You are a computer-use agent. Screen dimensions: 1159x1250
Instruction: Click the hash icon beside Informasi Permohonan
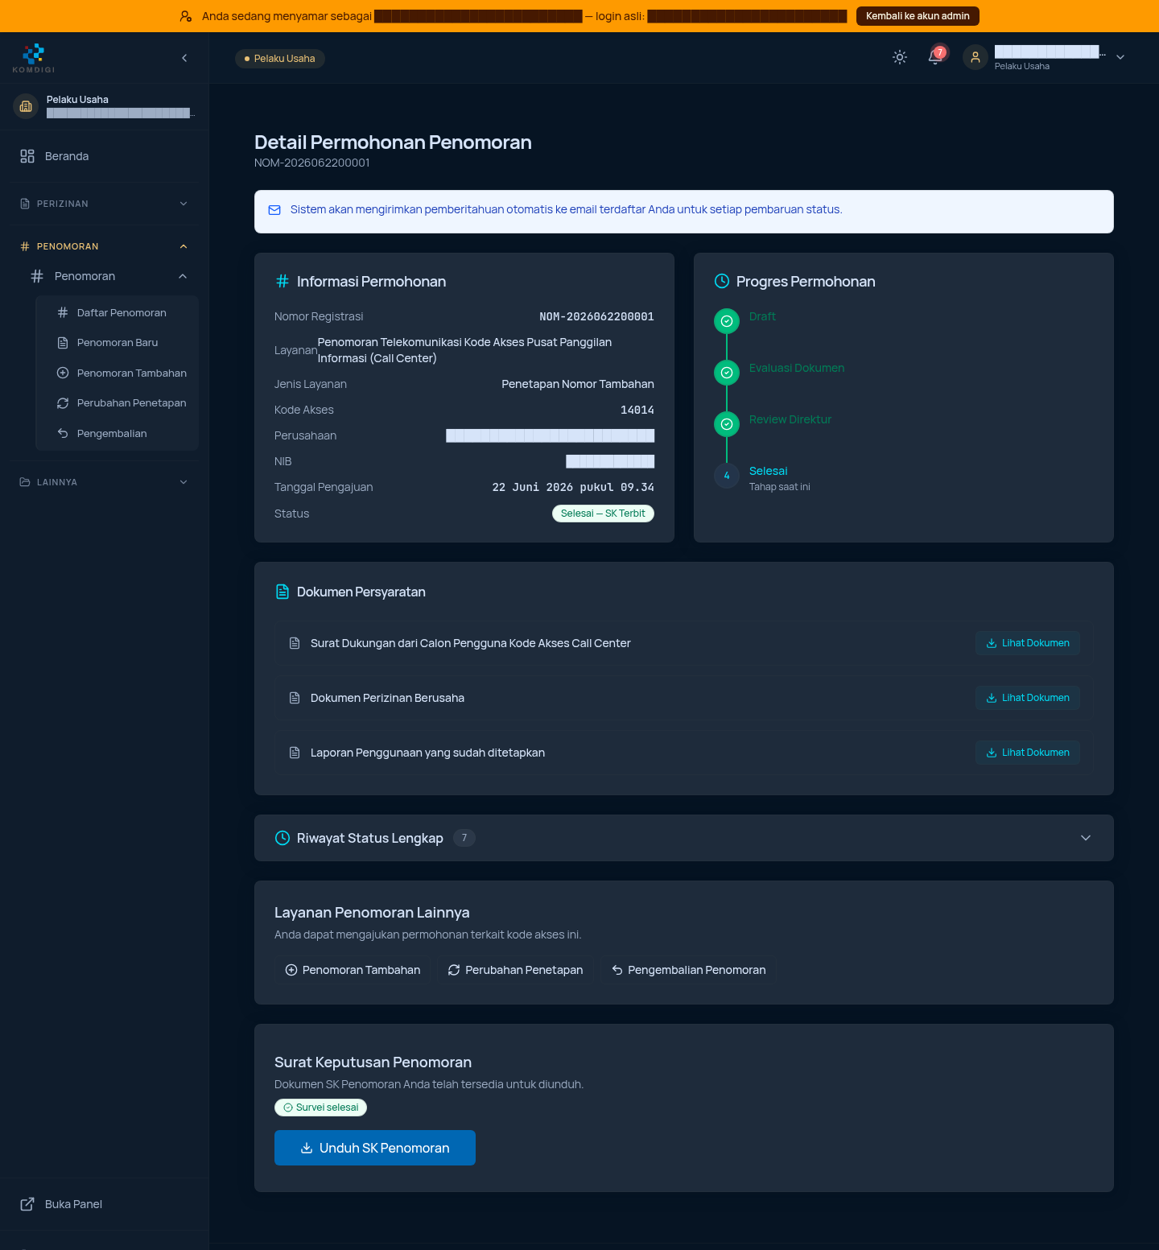click(x=283, y=281)
